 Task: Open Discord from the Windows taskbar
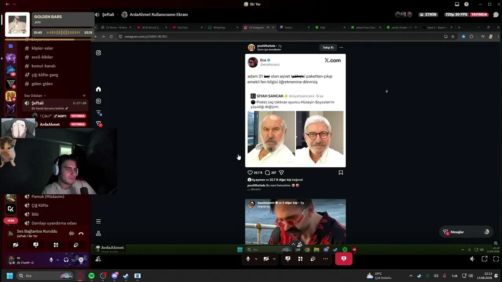point(115,276)
